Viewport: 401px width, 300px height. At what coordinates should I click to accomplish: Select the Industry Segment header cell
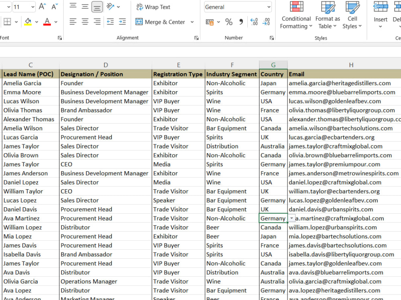(x=232, y=74)
